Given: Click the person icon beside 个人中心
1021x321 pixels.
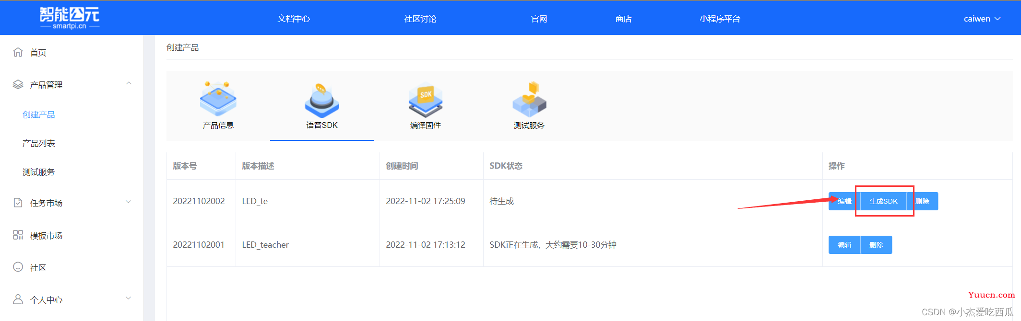Looking at the screenshot, I should [18, 299].
